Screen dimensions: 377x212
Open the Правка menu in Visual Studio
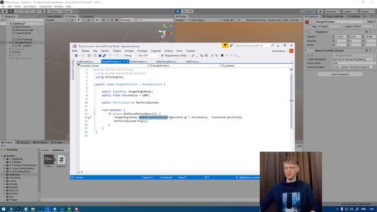85,51
